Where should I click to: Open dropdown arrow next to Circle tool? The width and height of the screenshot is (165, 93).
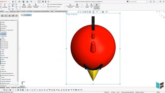coord(14,4)
